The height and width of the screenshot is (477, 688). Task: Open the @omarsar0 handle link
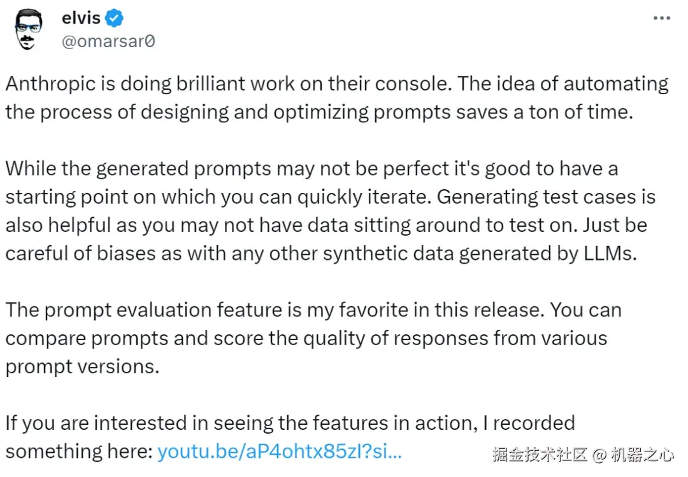(x=107, y=42)
